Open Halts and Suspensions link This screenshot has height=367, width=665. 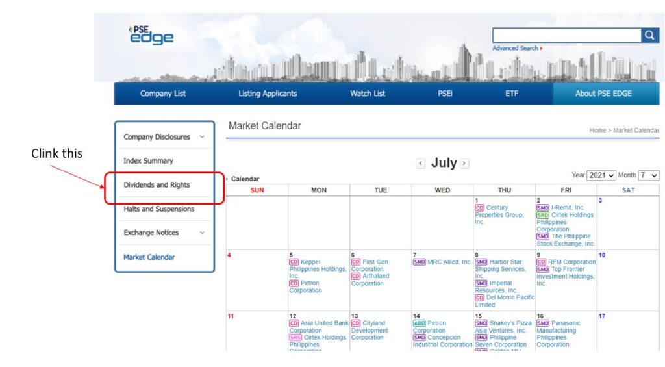pyautogui.click(x=159, y=209)
